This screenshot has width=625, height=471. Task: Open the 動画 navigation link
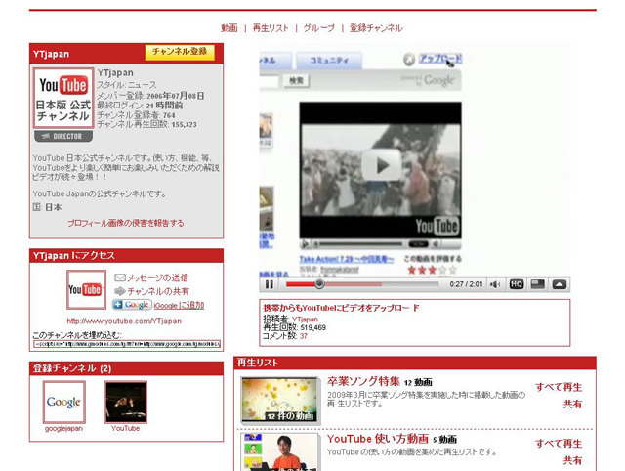[229, 28]
